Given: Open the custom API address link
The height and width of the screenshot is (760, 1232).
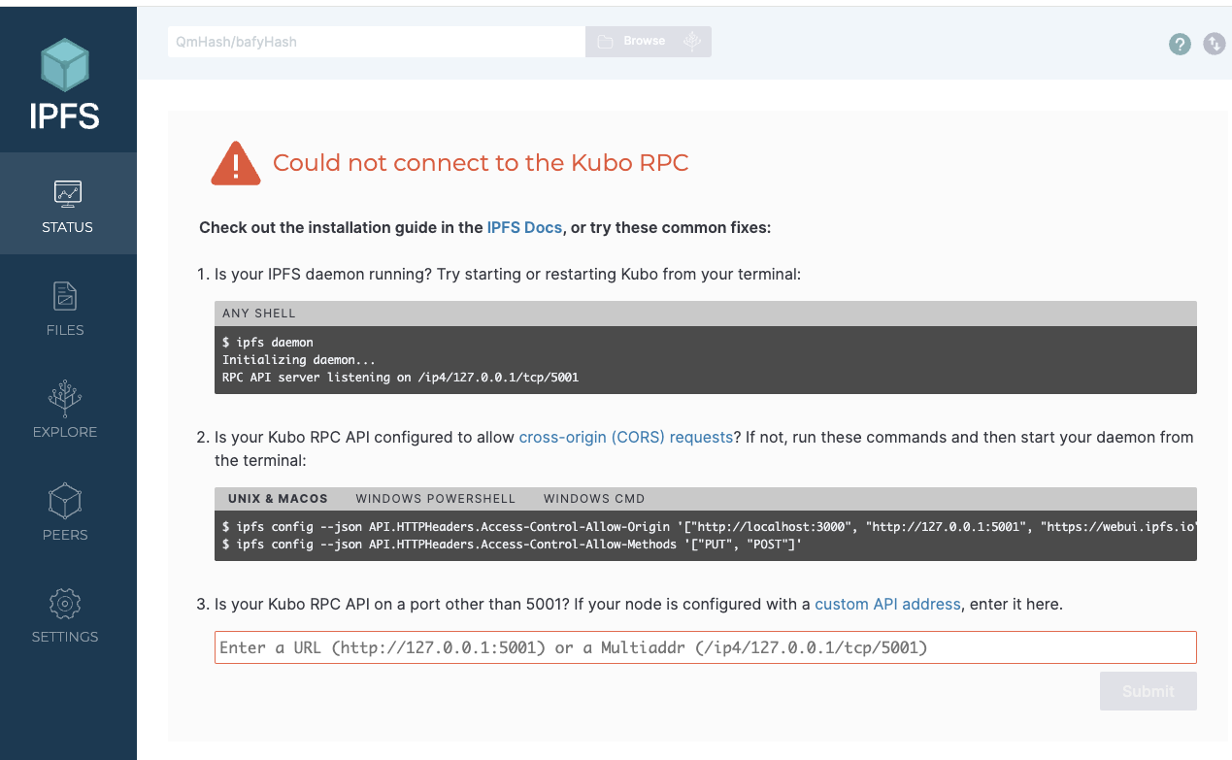Looking at the screenshot, I should (x=886, y=604).
